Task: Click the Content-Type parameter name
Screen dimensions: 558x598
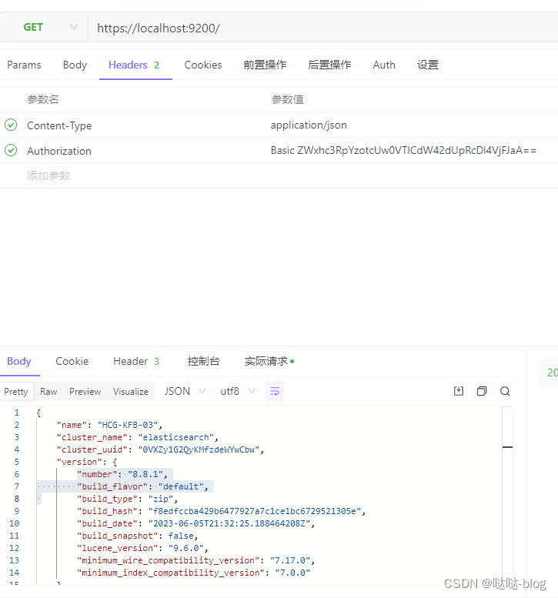Action: coord(59,125)
